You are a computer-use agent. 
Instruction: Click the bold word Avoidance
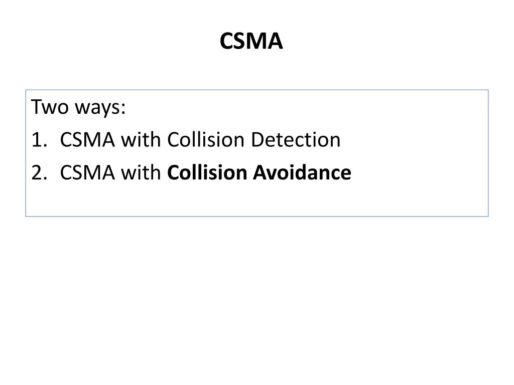pyautogui.click(x=302, y=172)
